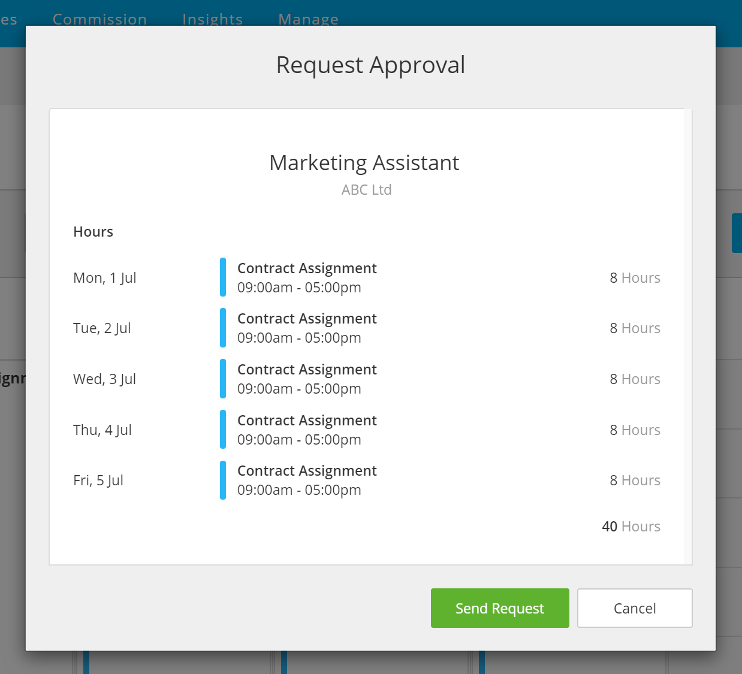Click the scrollbar of the hours panel
Image resolution: width=742 pixels, height=674 pixels.
[x=687, y=336]
